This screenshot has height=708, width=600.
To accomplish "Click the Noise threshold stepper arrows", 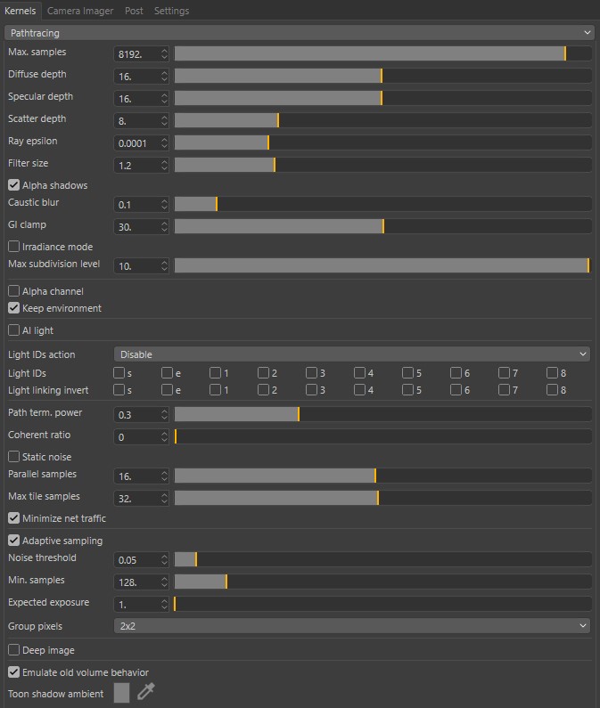I will pos(164,559).
